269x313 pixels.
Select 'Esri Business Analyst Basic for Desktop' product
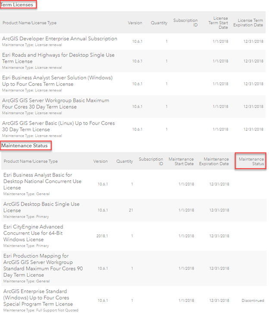tap(42, 181)
